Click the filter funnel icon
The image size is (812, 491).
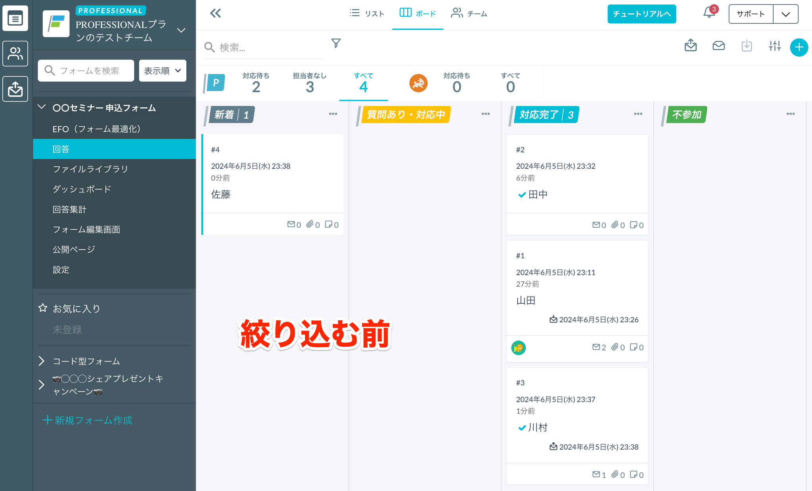[x=336, y=43]
